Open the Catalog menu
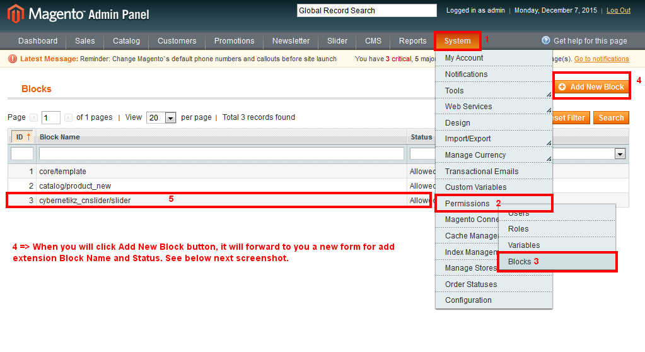 pyautogui.click(x=126, y=41)
